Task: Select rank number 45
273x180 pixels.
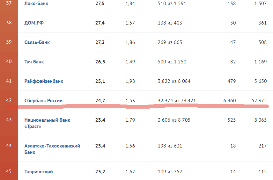Action: point(9,171)
